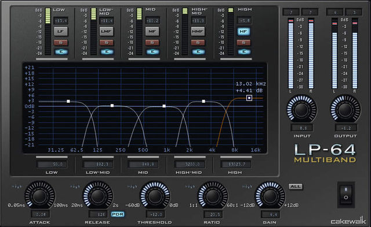
Task: Click the HIGH-MID crossover frequency field
Action: 190,164
